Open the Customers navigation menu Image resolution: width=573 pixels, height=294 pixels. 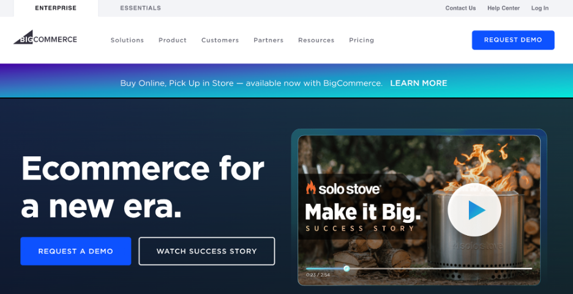click(x=220, y=40)
